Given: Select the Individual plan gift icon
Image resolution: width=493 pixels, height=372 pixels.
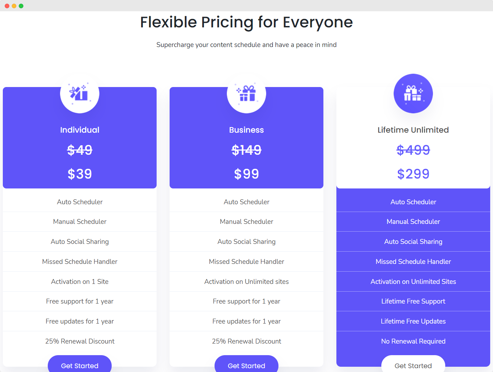Looking at the screenshot, I should tap(80, 93).
